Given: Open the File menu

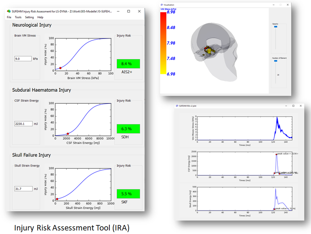Looking at the screenshot, I should click(x=9, y=17).
